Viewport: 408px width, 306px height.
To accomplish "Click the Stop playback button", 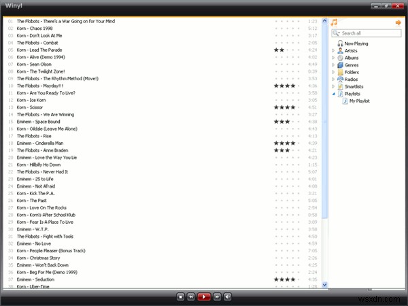I will pyautogui.click(x=181, y=296).
